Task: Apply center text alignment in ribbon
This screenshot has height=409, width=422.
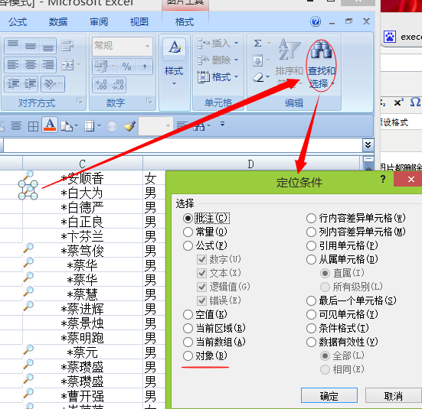Action: (31, 65)
